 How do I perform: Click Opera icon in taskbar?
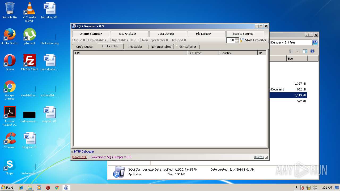point(48,188)
